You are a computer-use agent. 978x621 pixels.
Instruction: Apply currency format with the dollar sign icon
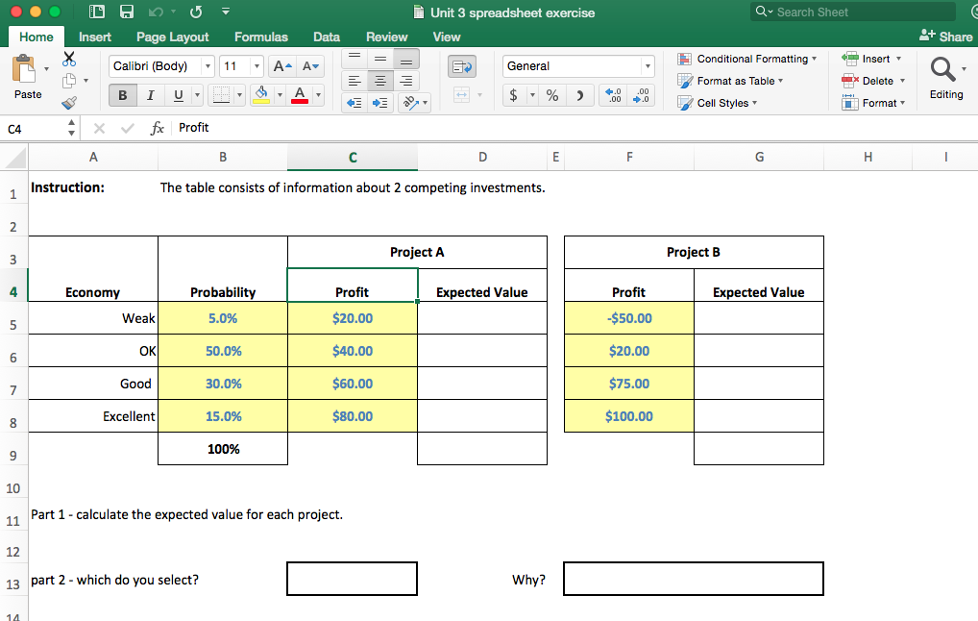[514, 96]
